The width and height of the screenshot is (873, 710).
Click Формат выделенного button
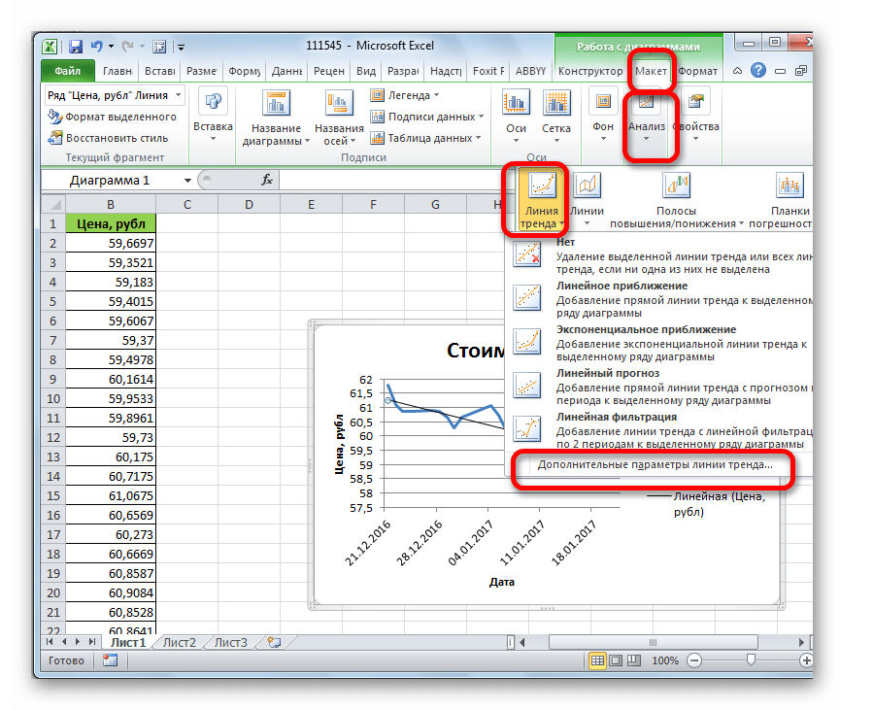click(x=113, y=117)
